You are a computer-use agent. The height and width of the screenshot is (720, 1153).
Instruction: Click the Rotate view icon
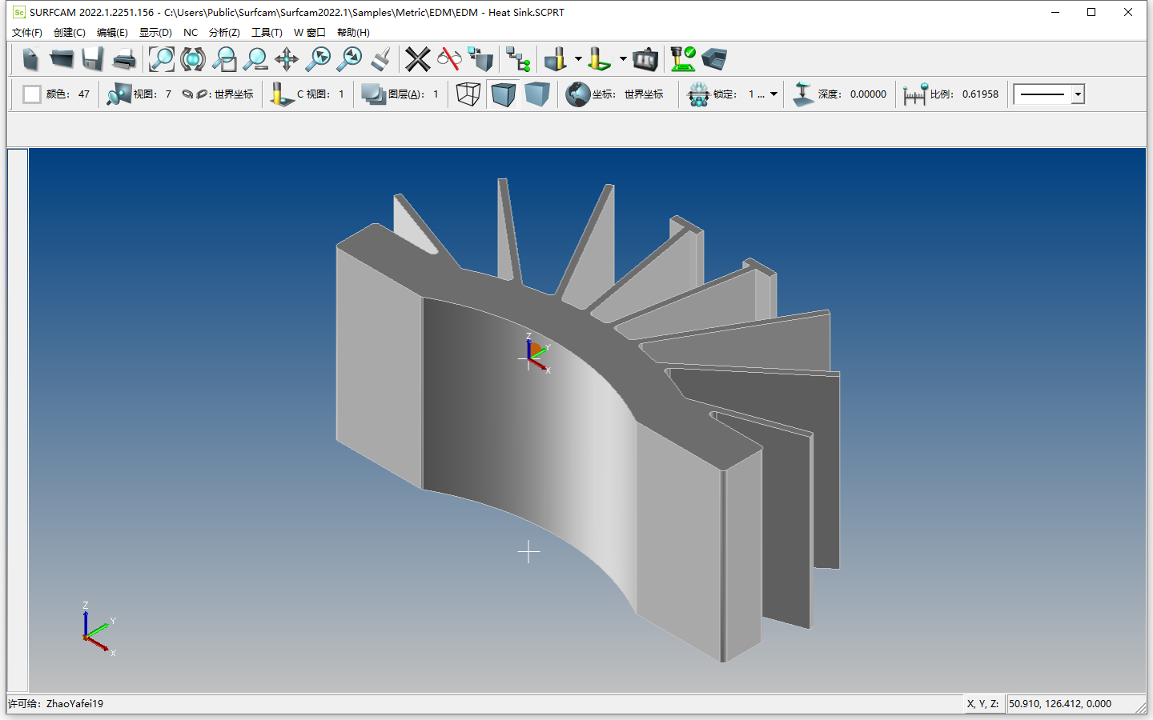[193, 59]
